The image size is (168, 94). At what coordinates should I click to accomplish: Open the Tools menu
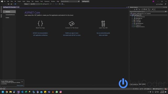coord(41,1)
